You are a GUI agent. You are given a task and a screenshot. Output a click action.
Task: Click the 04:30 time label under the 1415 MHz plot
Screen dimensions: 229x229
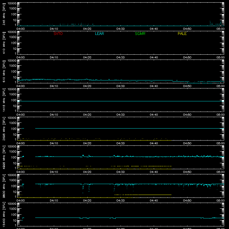click(x=121, y=115)
